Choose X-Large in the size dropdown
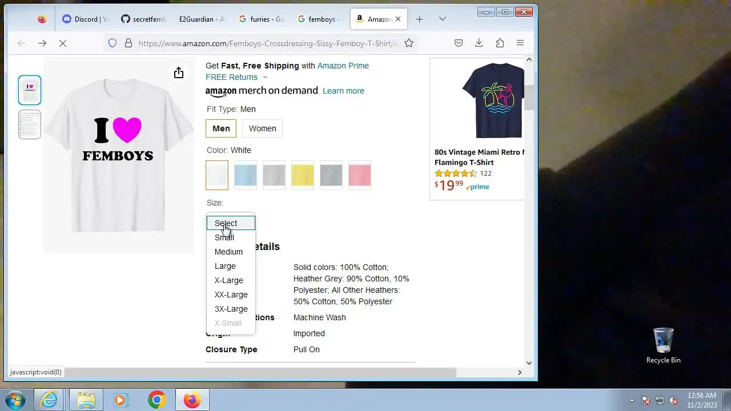This screenshot has width=731, height=411. tap(231, 280)
